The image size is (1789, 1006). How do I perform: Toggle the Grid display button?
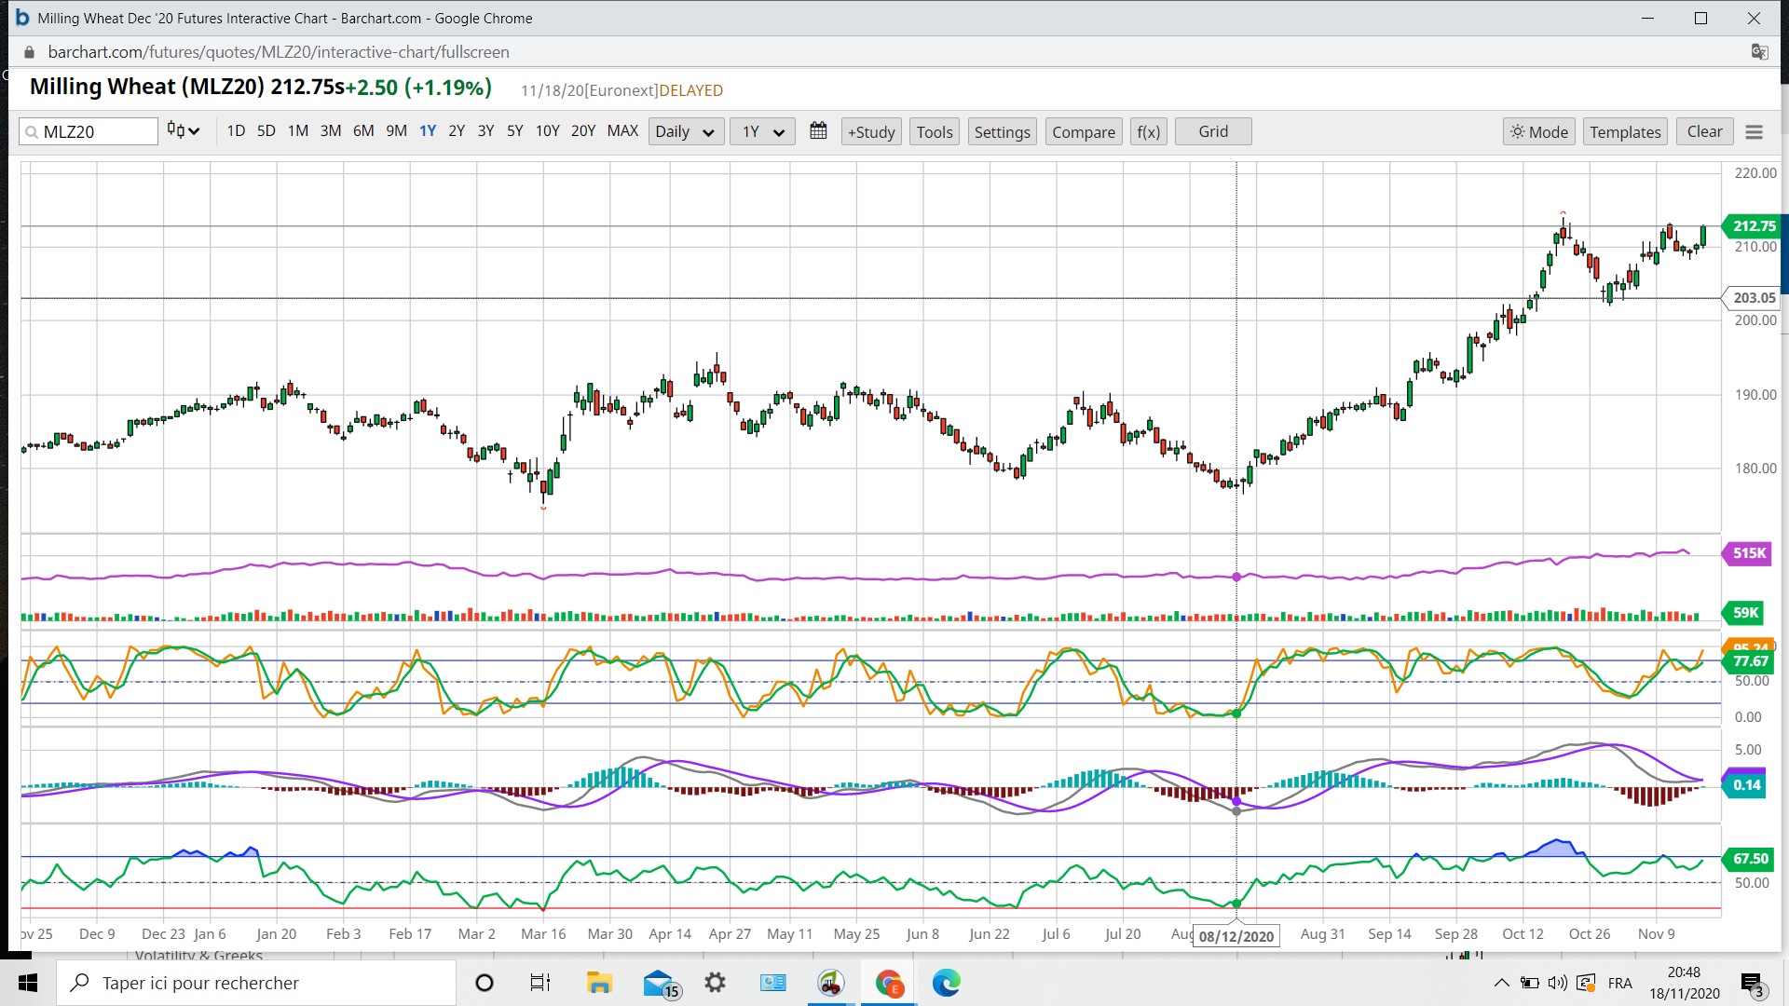[1212, 132]
